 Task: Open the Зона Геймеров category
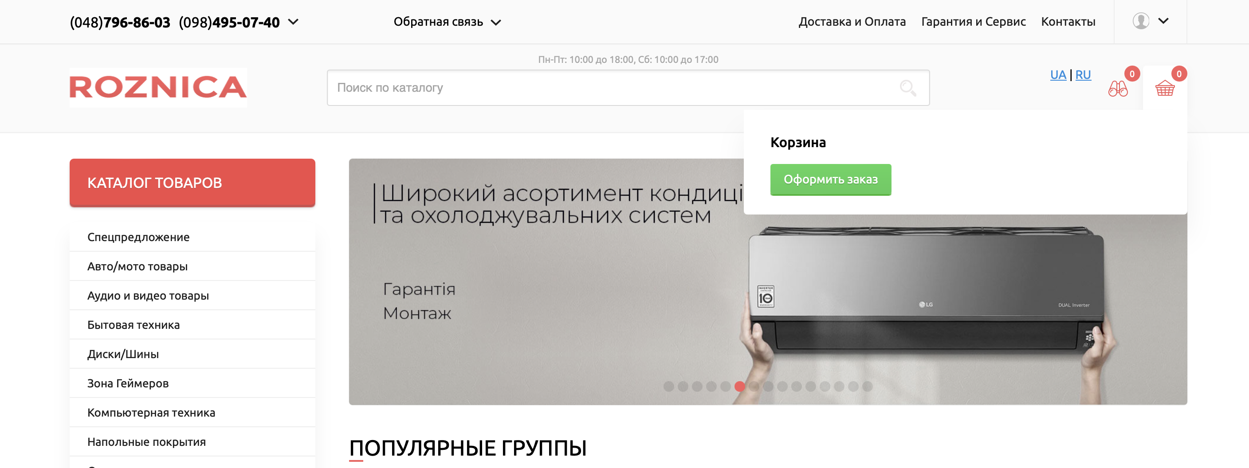pos(192,383)
